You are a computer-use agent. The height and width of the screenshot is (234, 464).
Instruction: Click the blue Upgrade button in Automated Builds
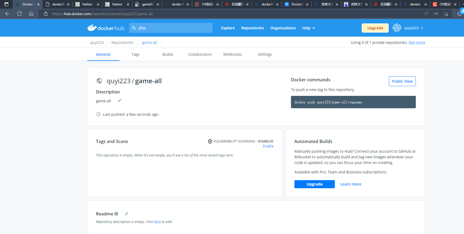(315, 184)
